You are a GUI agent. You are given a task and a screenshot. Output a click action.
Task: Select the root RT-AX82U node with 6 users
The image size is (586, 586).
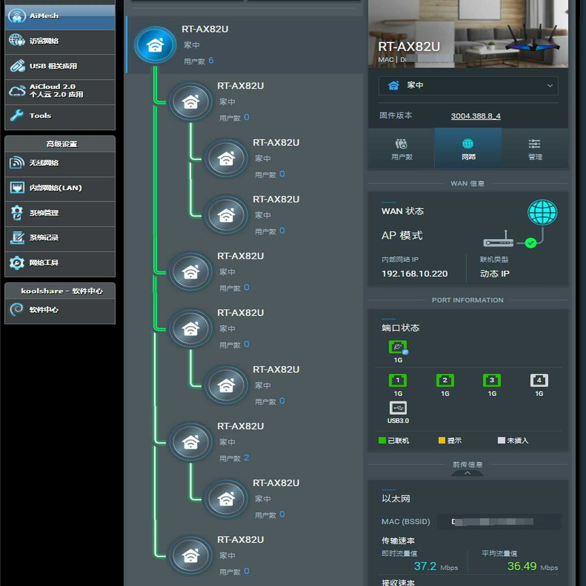[x=155, y=45]
